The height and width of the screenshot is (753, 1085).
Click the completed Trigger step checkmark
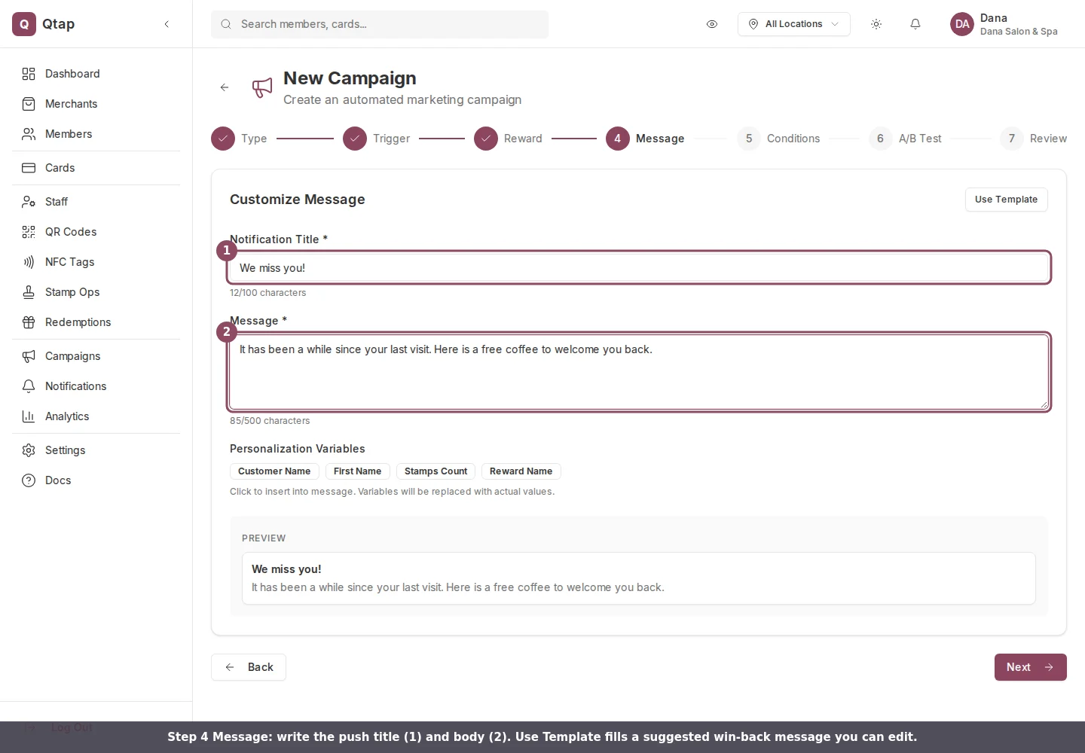coord(355,139)
